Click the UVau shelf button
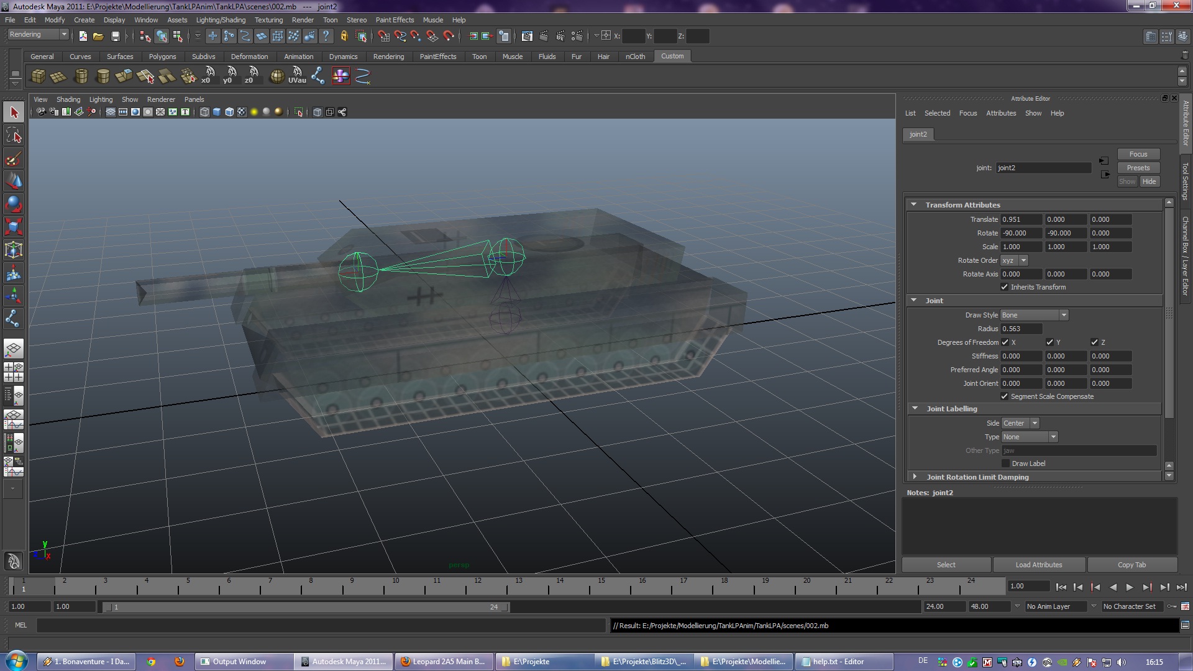 point(297,76)
